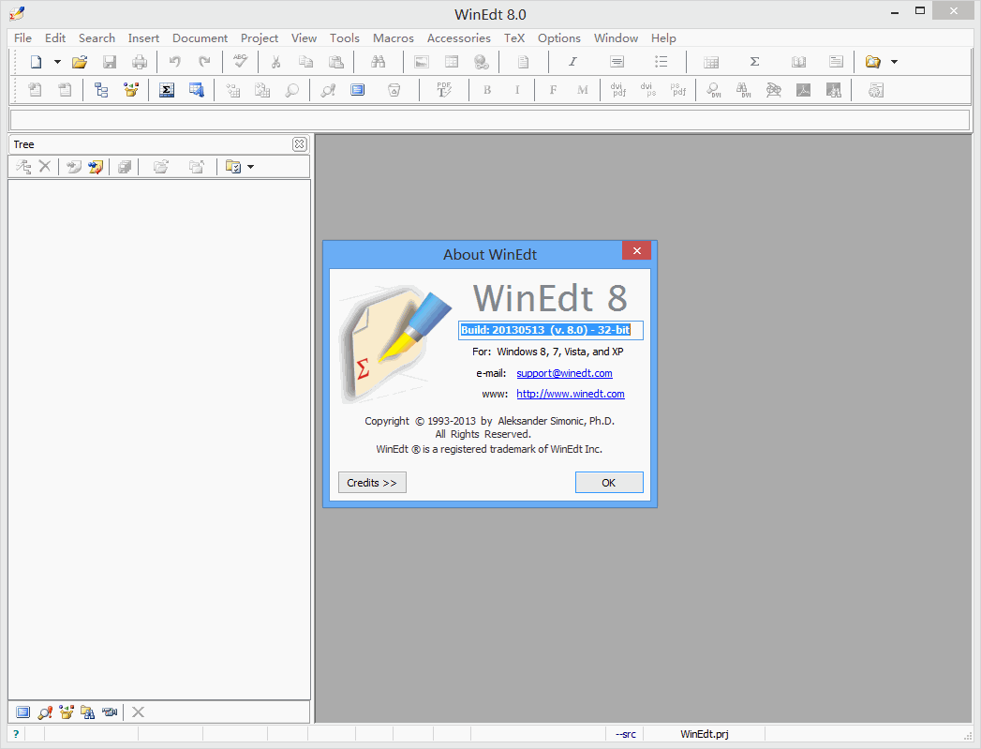Click the Bold B toolbar icon

(486, 91)
